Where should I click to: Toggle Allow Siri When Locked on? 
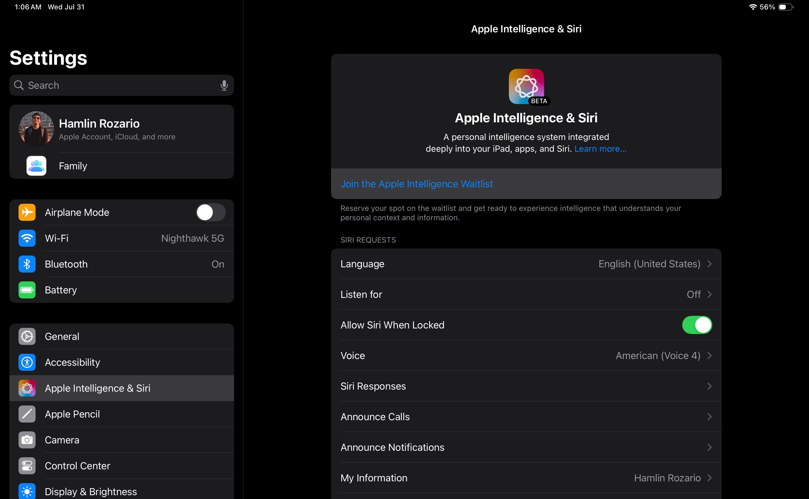pyautogui.click(x=697, y=324)
